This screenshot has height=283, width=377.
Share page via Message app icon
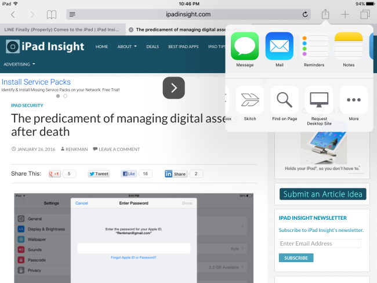[x=245, y=46]
